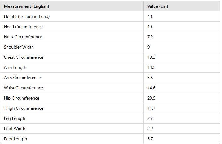Select the Arm Length row label

pyautogui.click(x=15, y=67)
